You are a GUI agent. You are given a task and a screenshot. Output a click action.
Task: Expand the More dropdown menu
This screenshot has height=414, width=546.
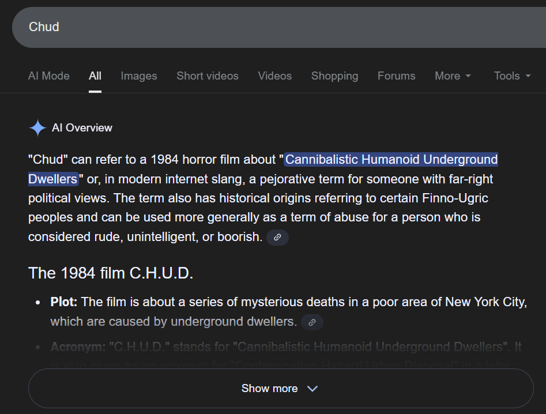coord(453,76)
